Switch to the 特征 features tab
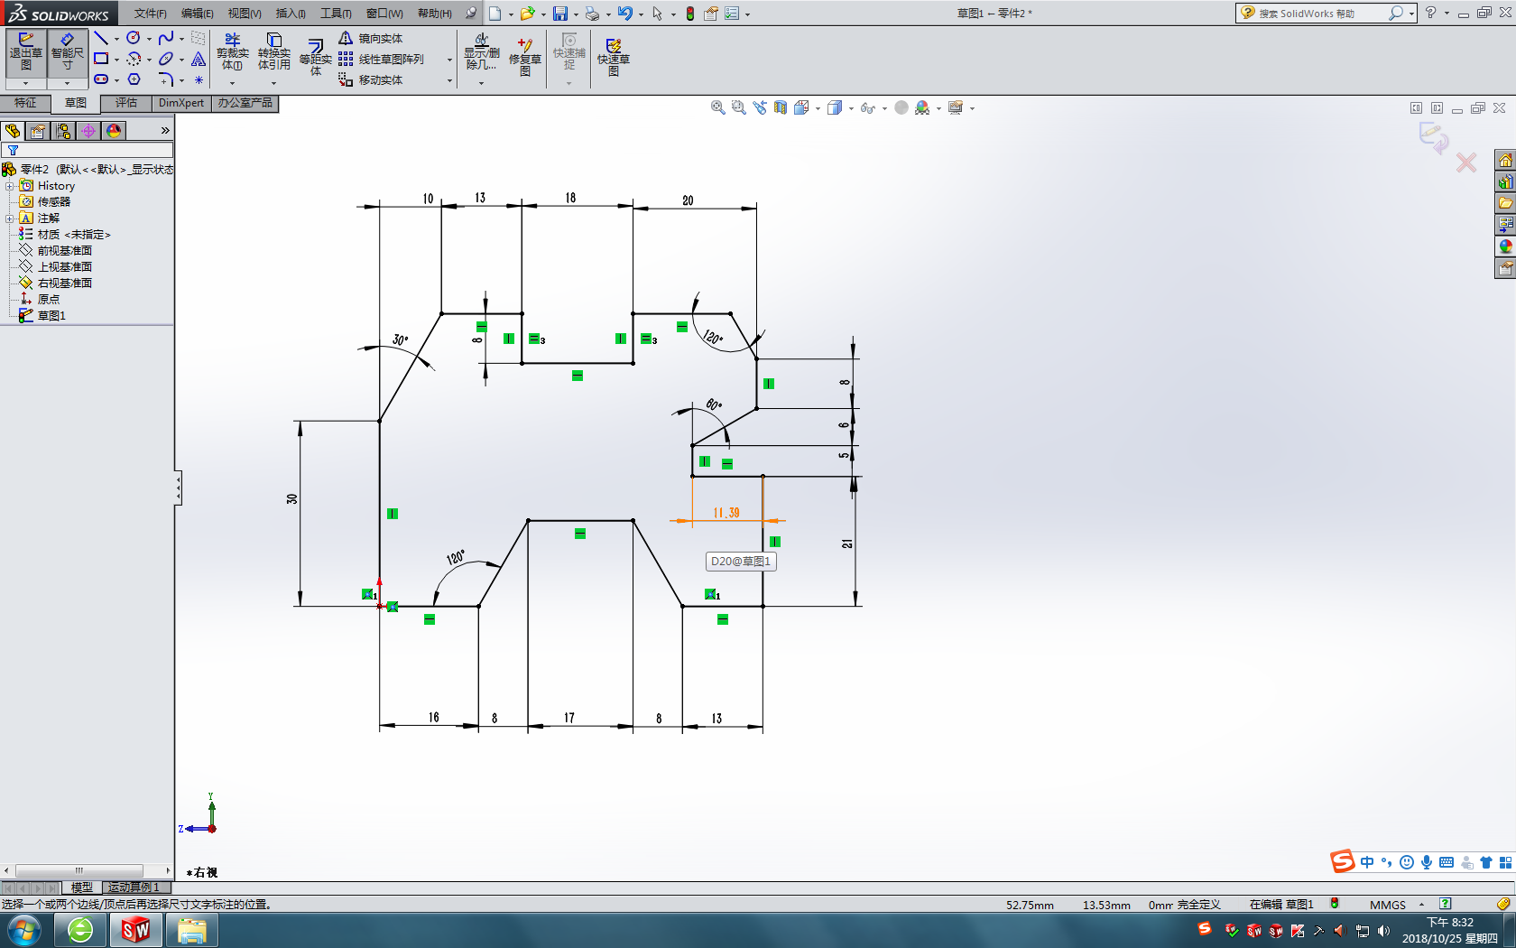Viewport: 1516px width, 948px height. 25,103
